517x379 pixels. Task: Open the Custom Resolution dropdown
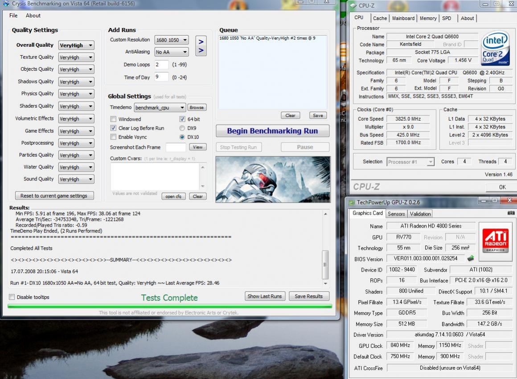click(x=172, y=40)
